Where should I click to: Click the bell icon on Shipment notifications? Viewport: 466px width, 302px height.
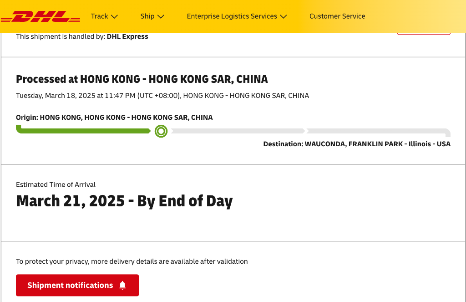pyautogui.click(x=122, y=286)
